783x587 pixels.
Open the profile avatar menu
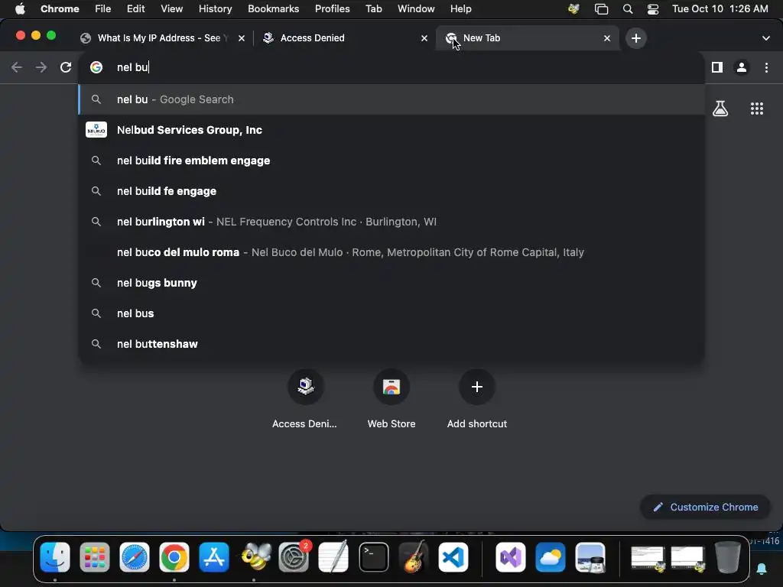(x=742, y=67)
